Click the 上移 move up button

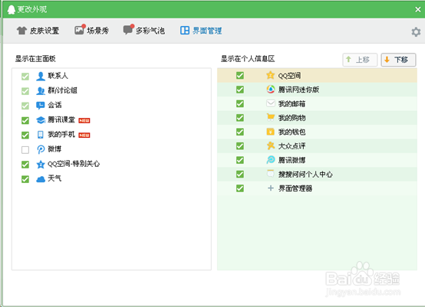[360, 60]
